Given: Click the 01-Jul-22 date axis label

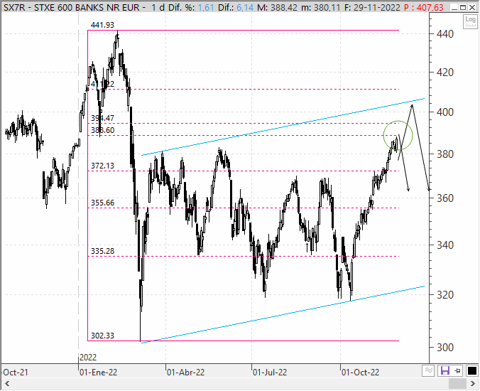Looking at the screenshot, I should click(270, 373).
